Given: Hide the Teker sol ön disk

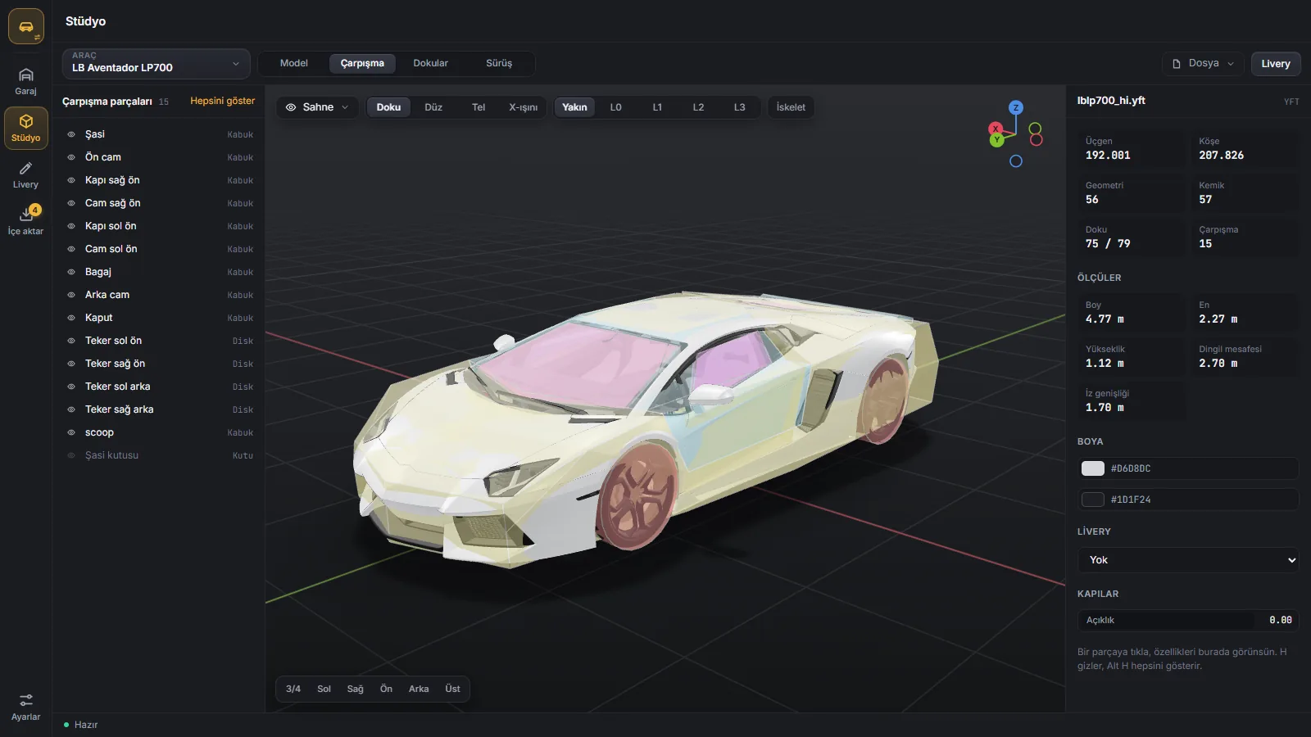Looking at the screenshot, I should coord(71,341).
